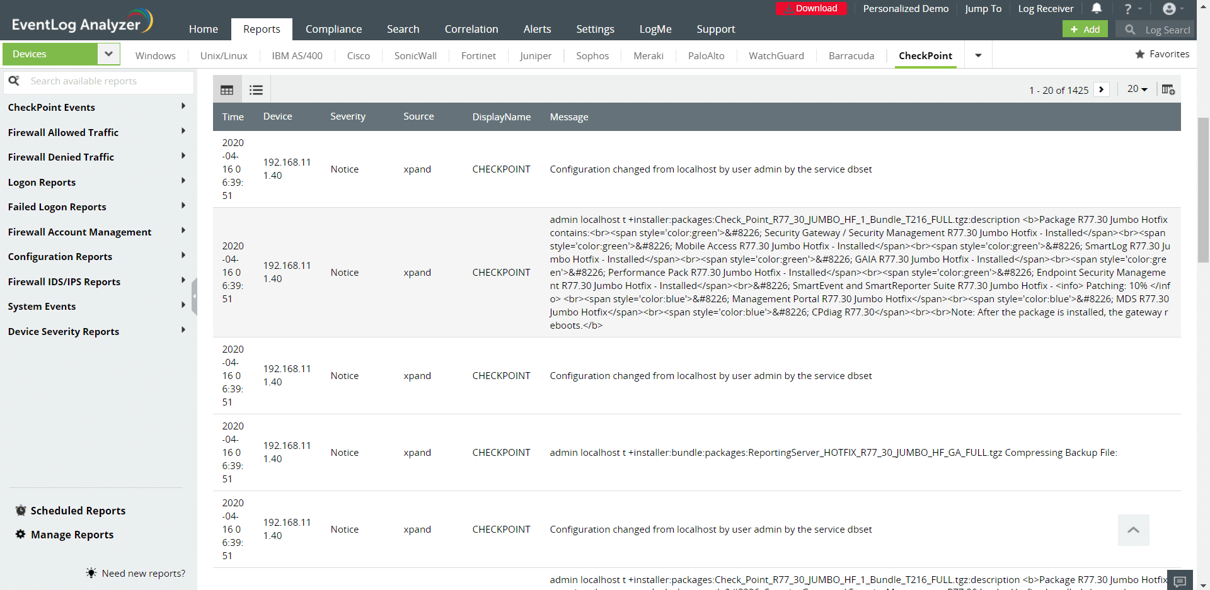Click Need new reports link

click(x=144, y=573)
